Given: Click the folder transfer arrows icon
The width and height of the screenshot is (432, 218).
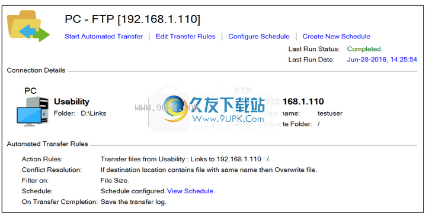Looking at the screenshot, I should (28, 26).
